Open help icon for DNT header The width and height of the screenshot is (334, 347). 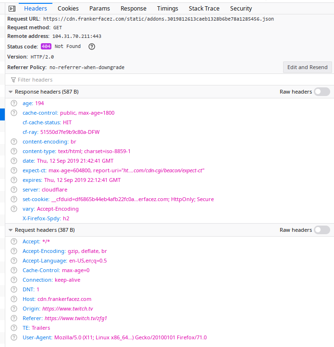coord(14,289)
